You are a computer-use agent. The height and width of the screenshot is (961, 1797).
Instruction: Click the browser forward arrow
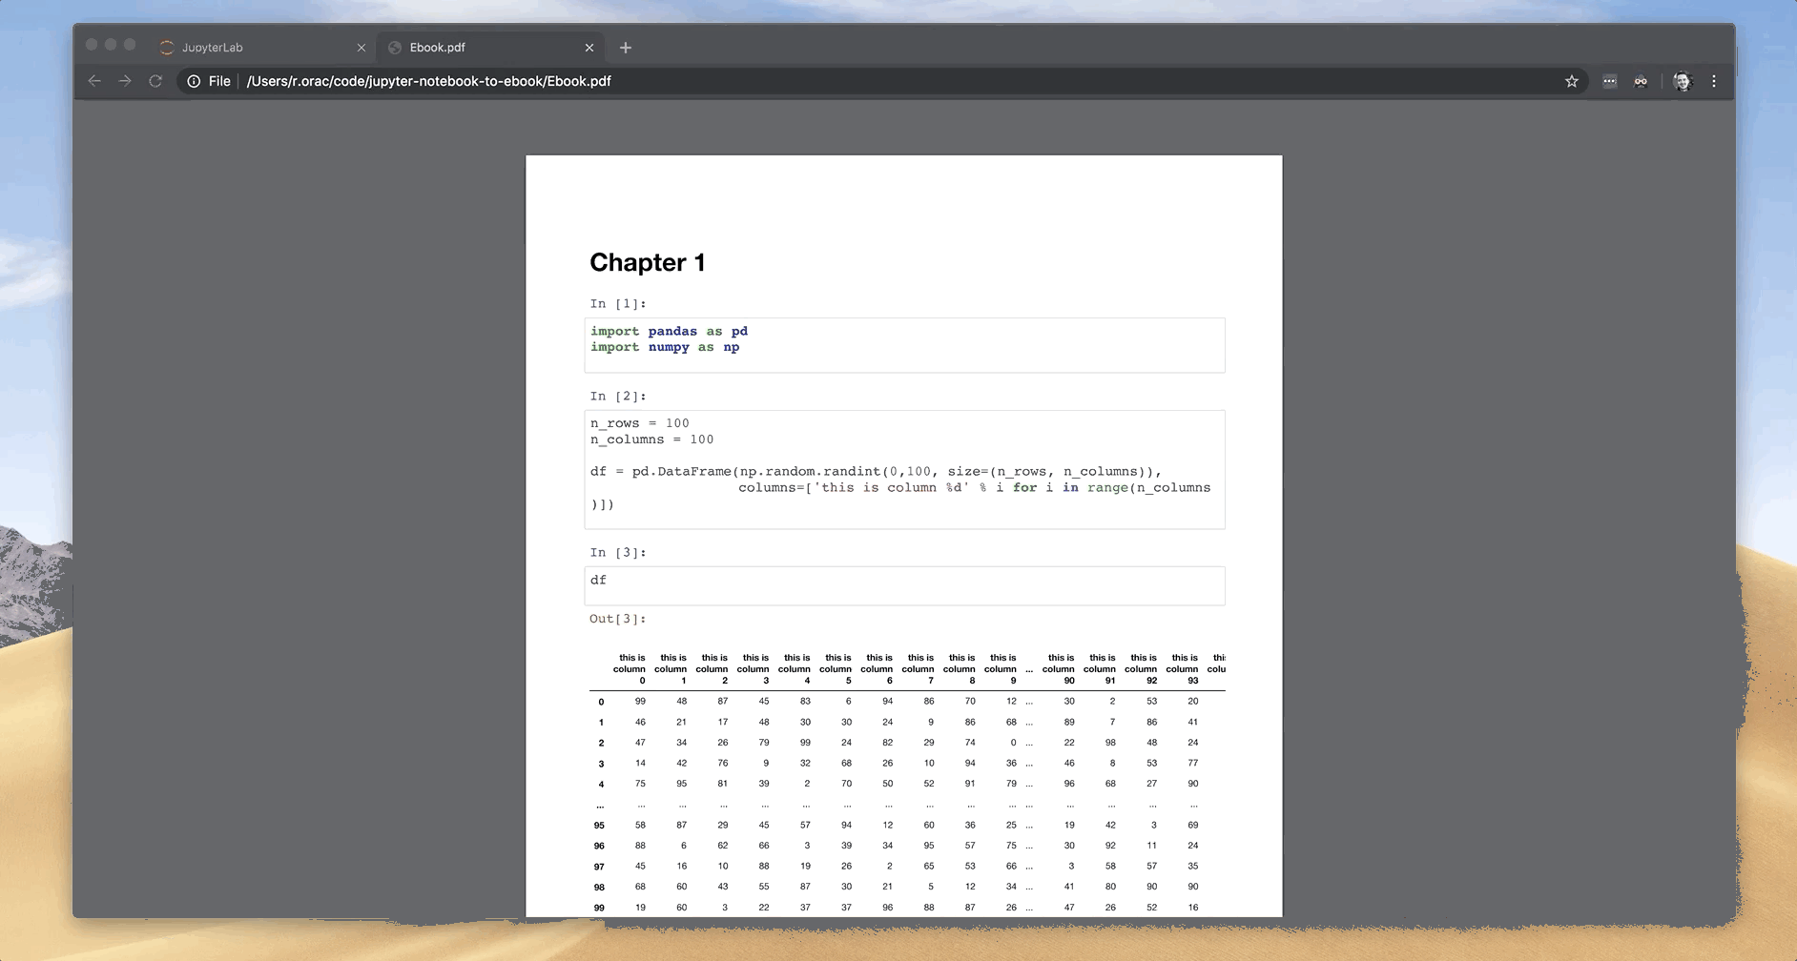[x=125, y=81]
